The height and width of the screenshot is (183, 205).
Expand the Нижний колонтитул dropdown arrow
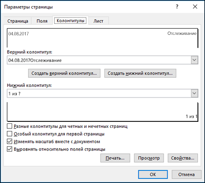pos(194,93)
